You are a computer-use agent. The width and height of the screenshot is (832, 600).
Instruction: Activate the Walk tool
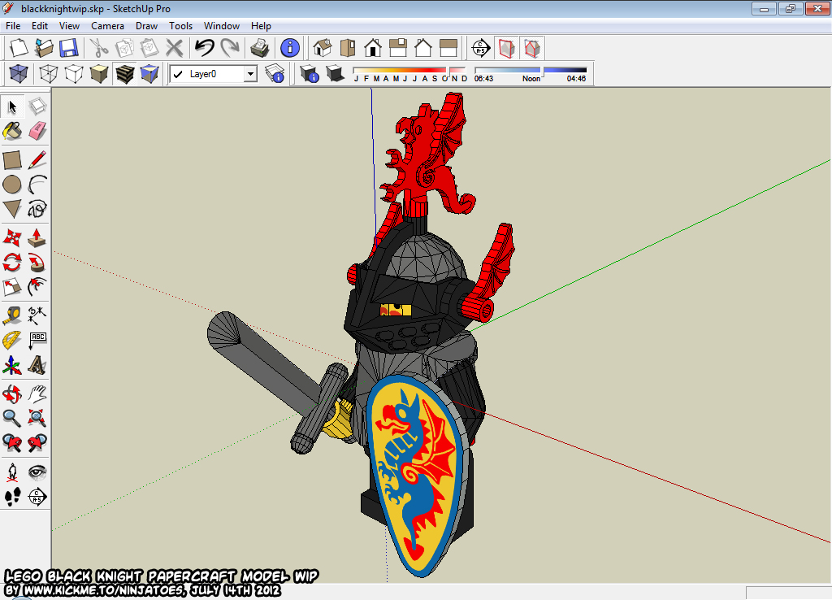[11, 498]
